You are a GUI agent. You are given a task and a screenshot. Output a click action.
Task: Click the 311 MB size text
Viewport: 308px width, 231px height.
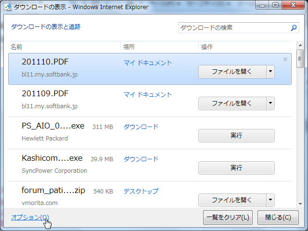tap(103, 127)
